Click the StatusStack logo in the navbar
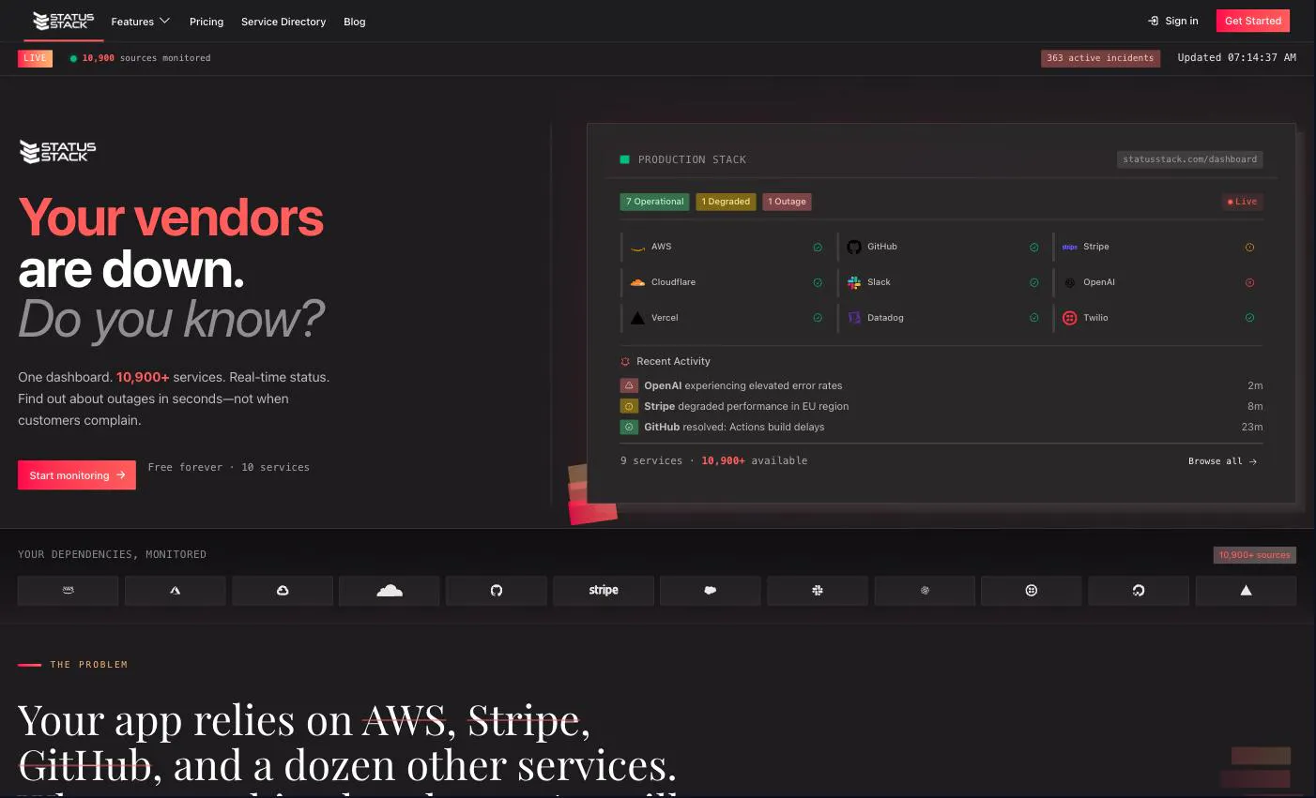 tap(64, 21)
